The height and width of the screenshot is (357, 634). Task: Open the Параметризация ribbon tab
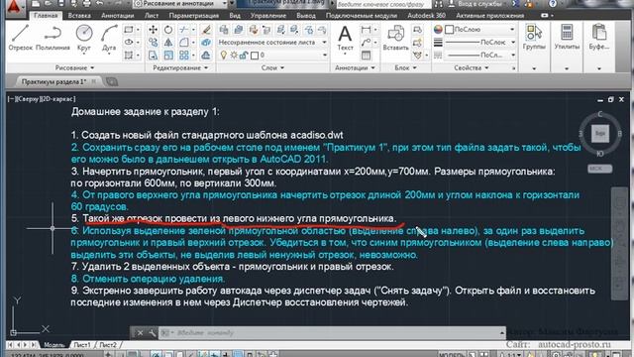pyautogui.click(x=194, y=16)
